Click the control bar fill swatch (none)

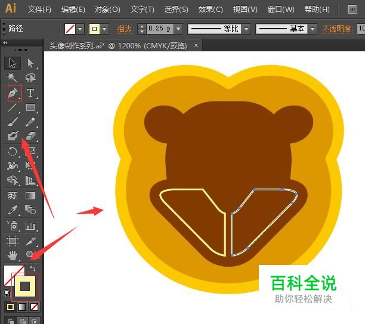(70, 29)
